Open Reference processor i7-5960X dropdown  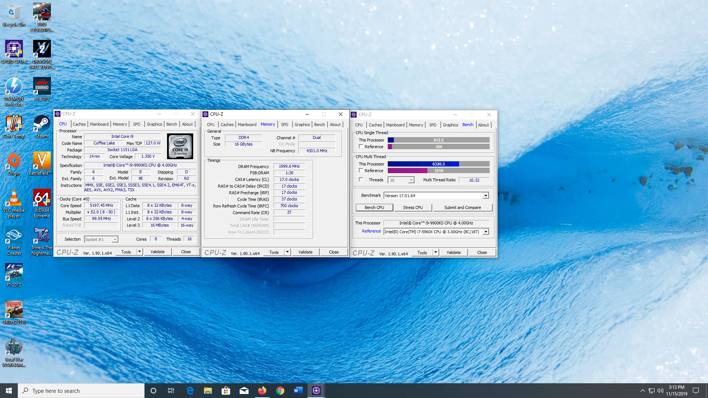pyautogui.click(x=436, y=232)
